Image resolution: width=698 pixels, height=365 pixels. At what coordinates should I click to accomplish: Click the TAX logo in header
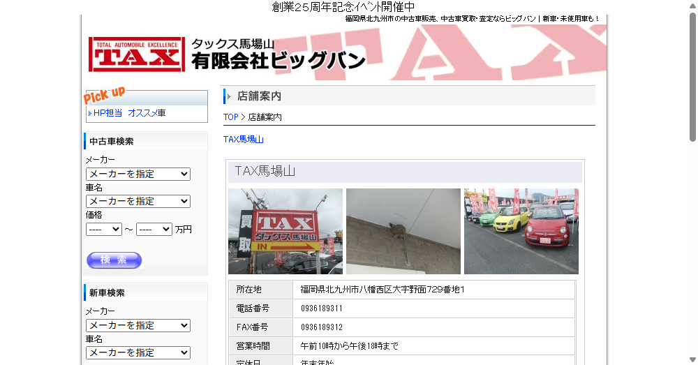137,54
